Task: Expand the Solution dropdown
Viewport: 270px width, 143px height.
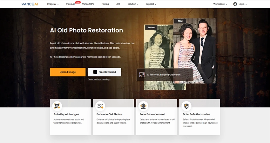Action: [x=133, y=4]
